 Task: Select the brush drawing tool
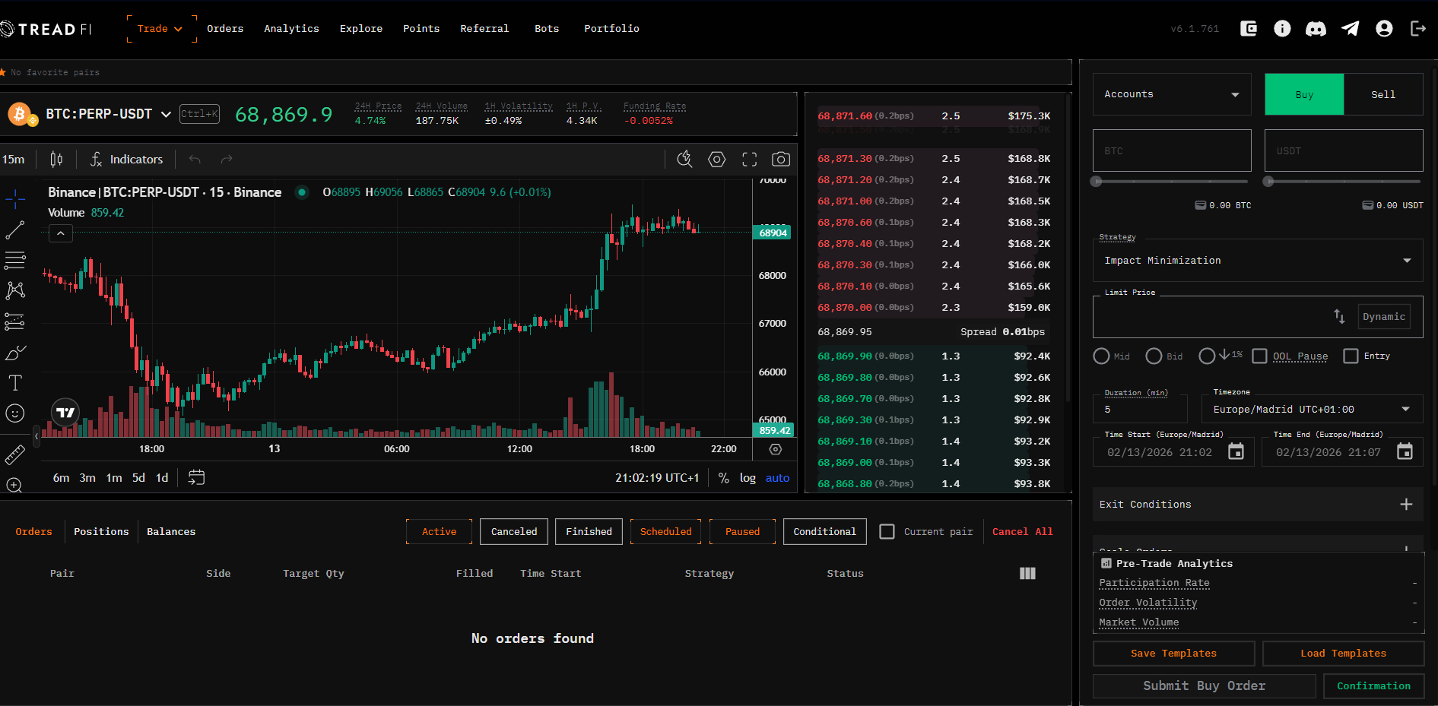[x=15, y=353]
